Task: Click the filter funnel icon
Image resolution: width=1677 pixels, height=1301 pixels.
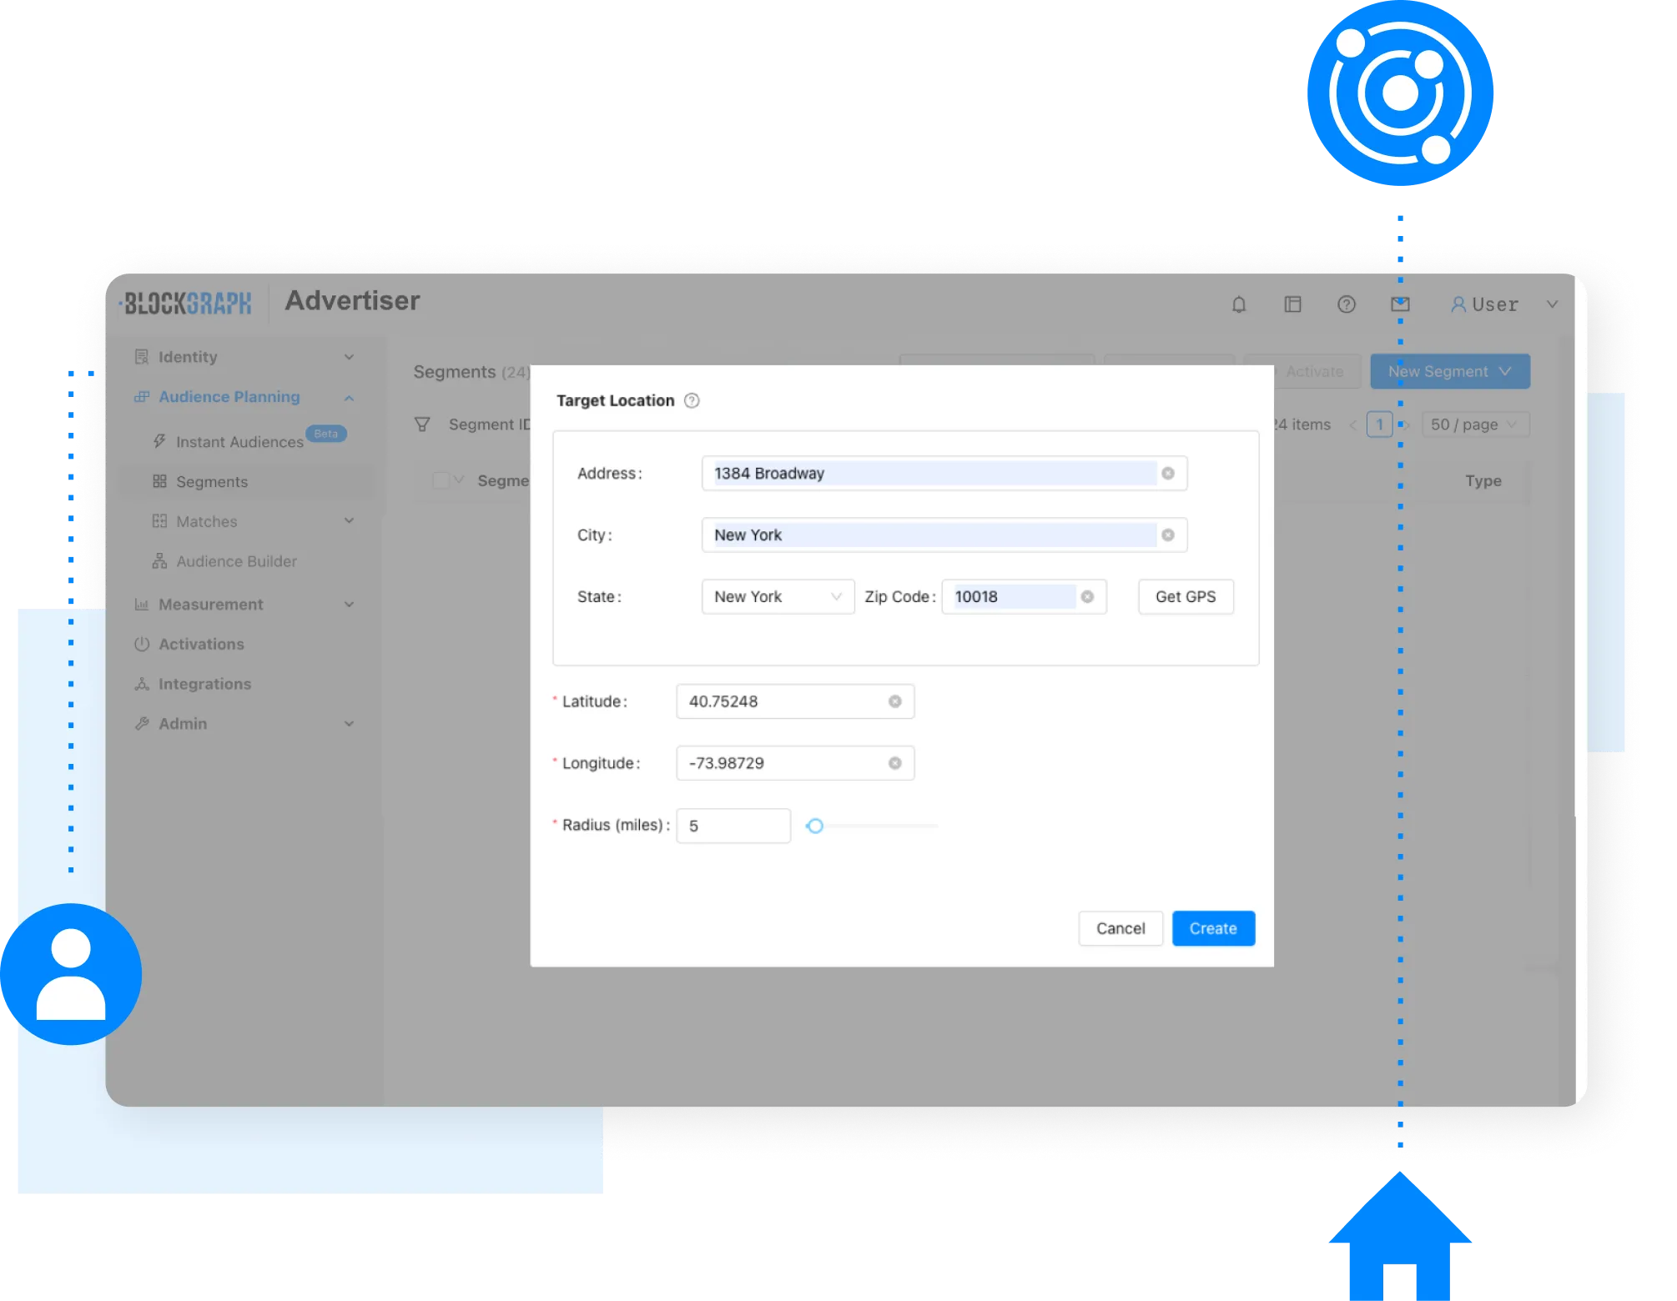Action: (x=422, y=424)
